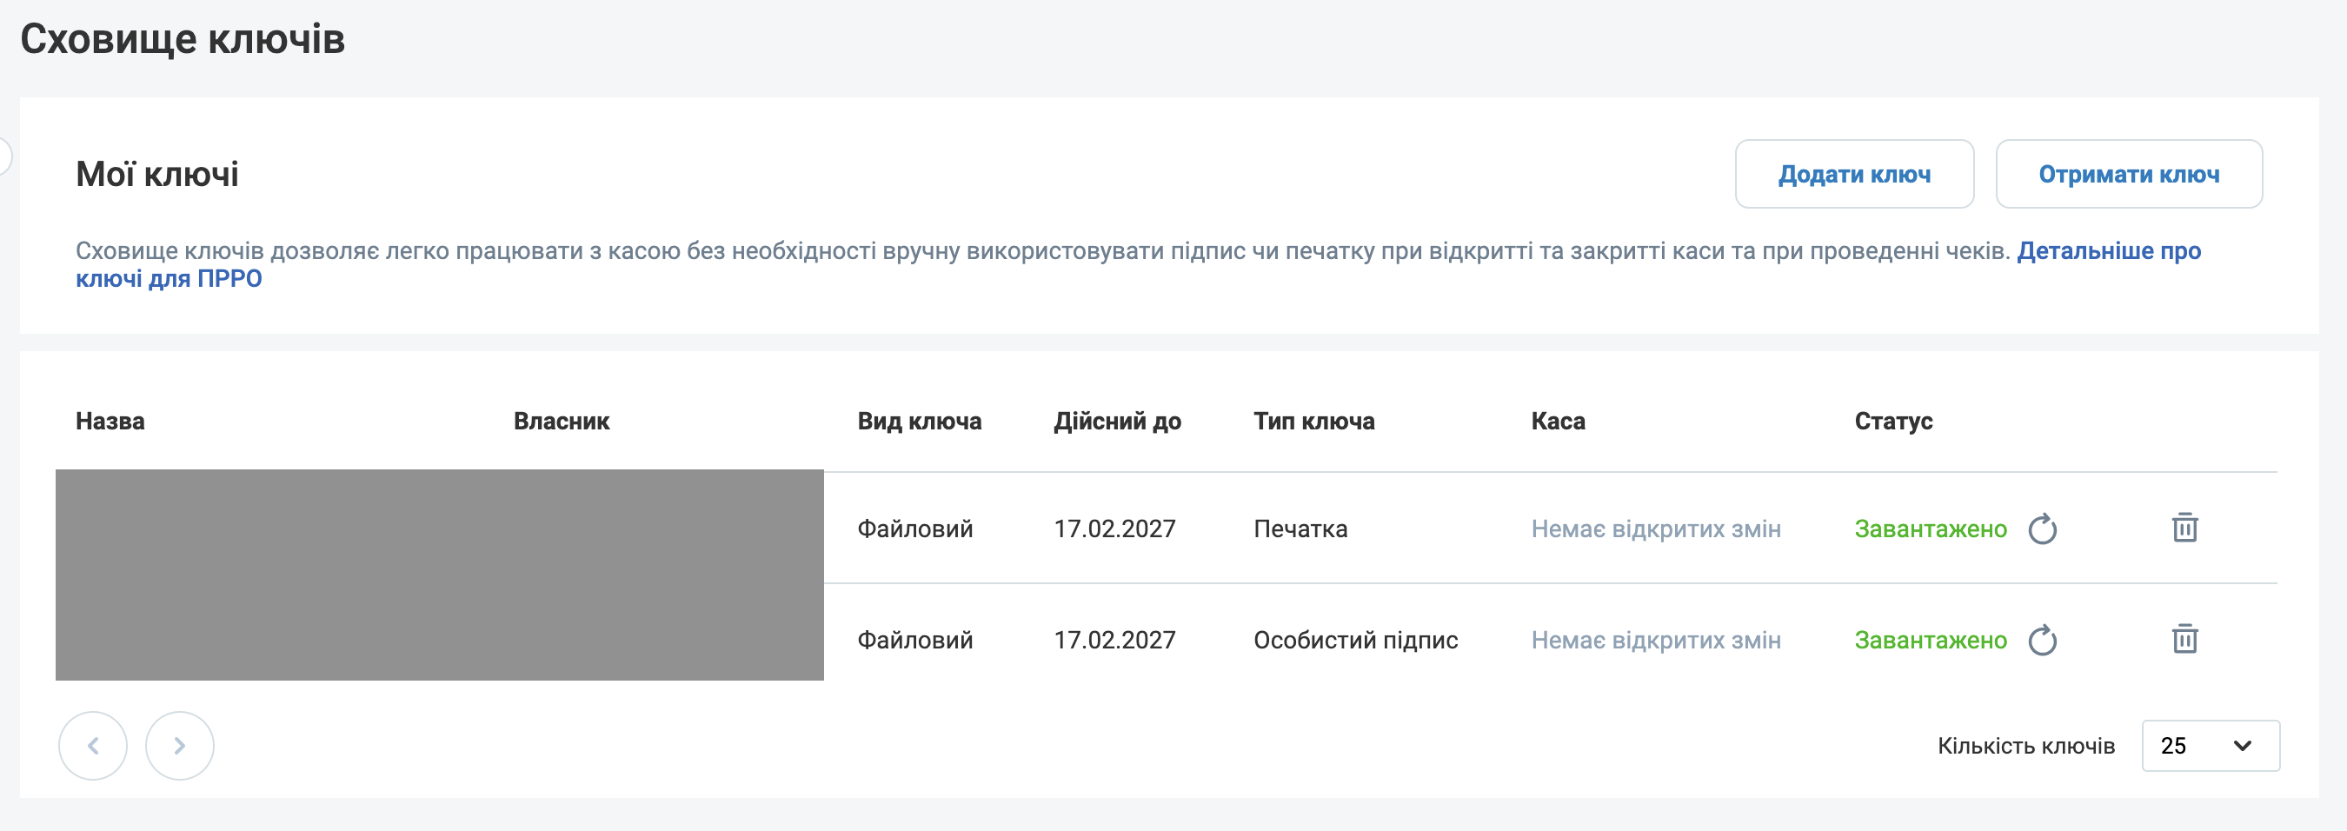Click the Додати ключ button

pyautogui.click(x=1854, y=174)
